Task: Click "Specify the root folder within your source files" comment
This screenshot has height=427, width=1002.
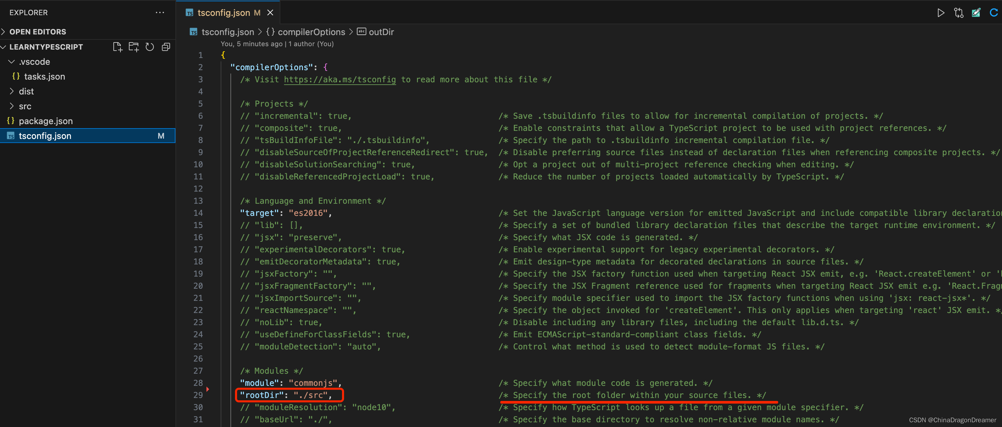Action: (633, 395)
